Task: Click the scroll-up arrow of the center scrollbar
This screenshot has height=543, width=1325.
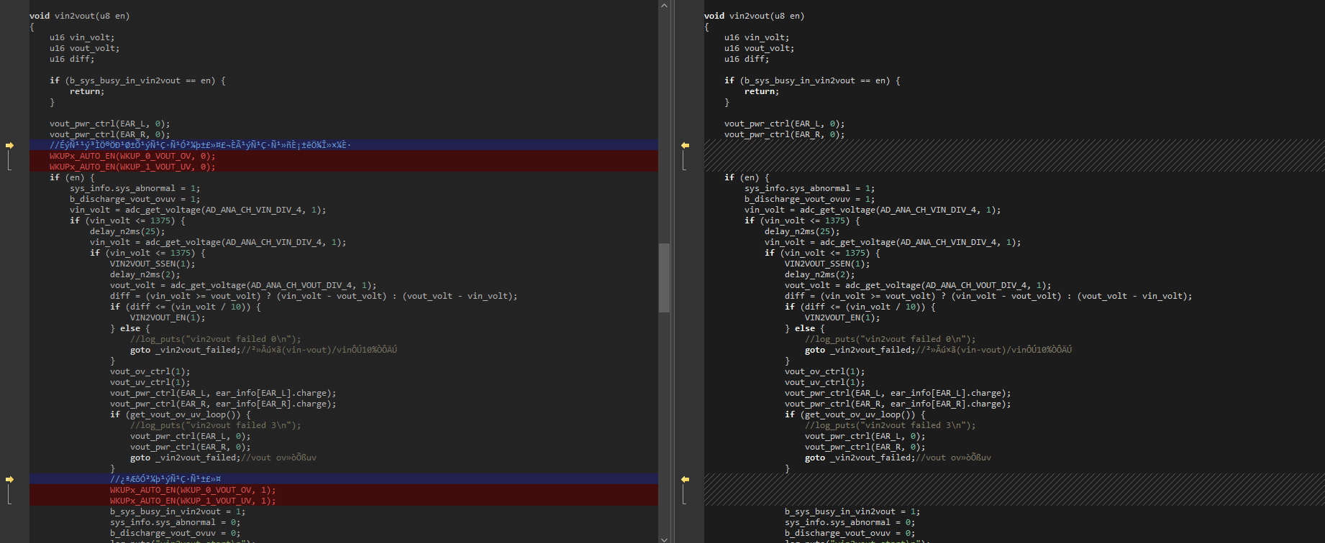Action: click(664, 5)
